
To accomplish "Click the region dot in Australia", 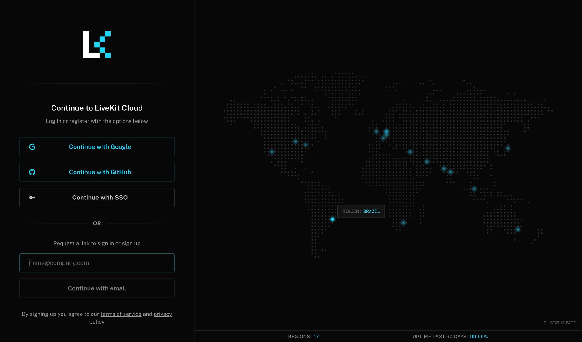I will 518,230.
